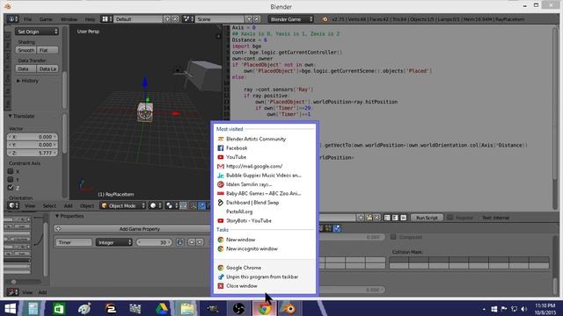563x316 pixels.
Task: Select the translate manipulator arrow icon
Action: [201, 205]
